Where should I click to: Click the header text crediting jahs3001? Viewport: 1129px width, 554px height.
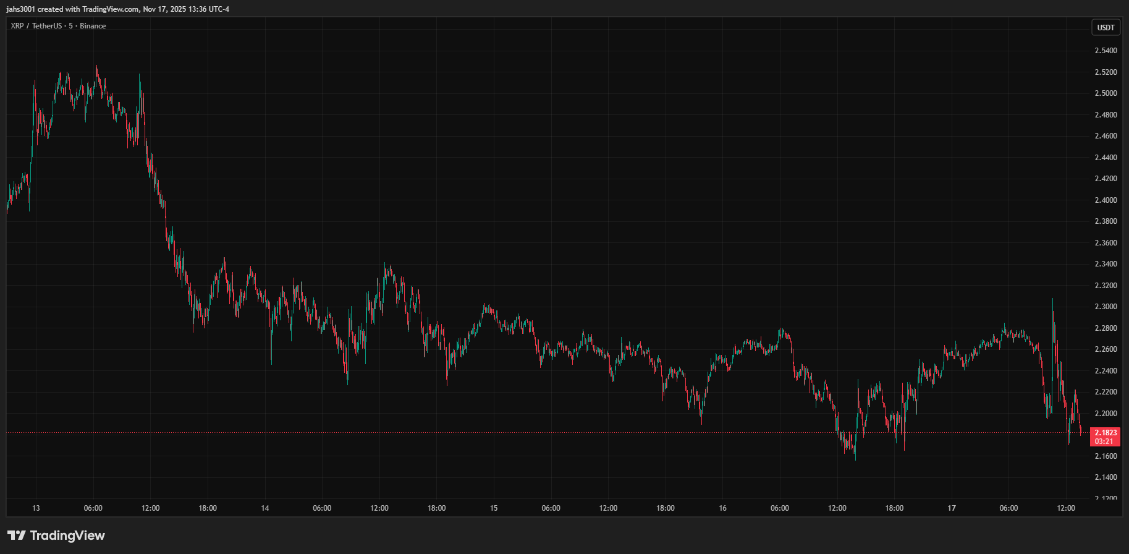coord(117,9)
